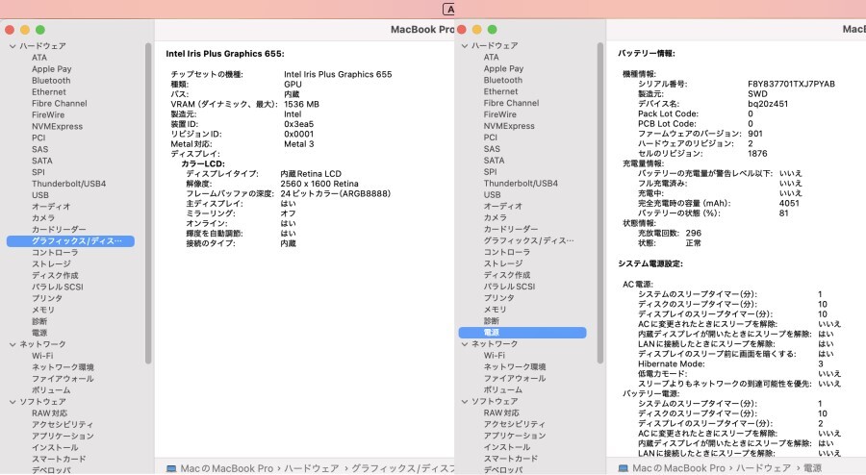Image resolution: width=866 pixels, height=475 pixels.
Task: Click serial number F8Y837701TXJ7PYAB value
Action: click(x=791, y=84)
